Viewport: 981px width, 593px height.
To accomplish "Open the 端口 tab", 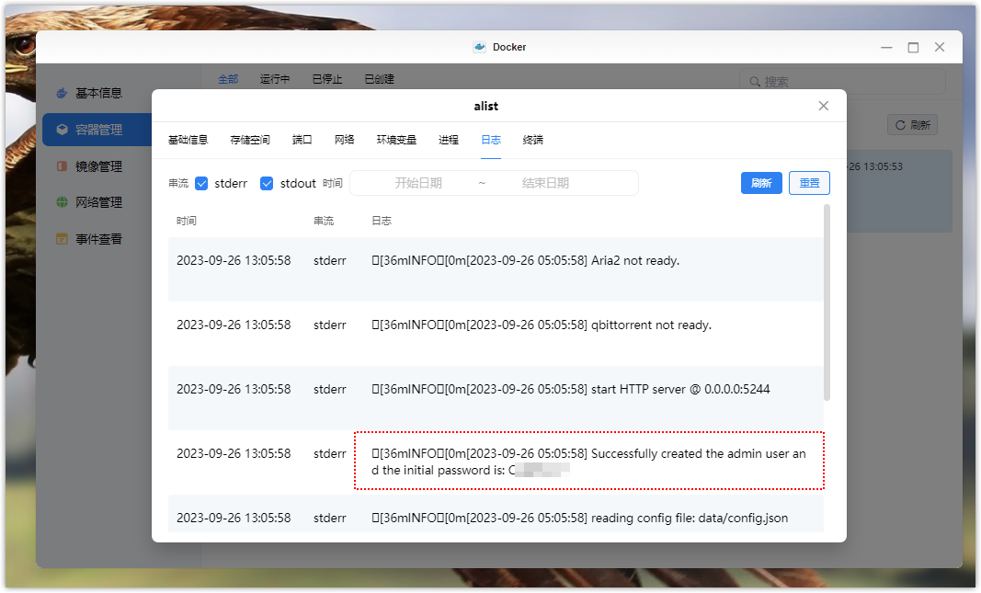I will pos(302,140).
